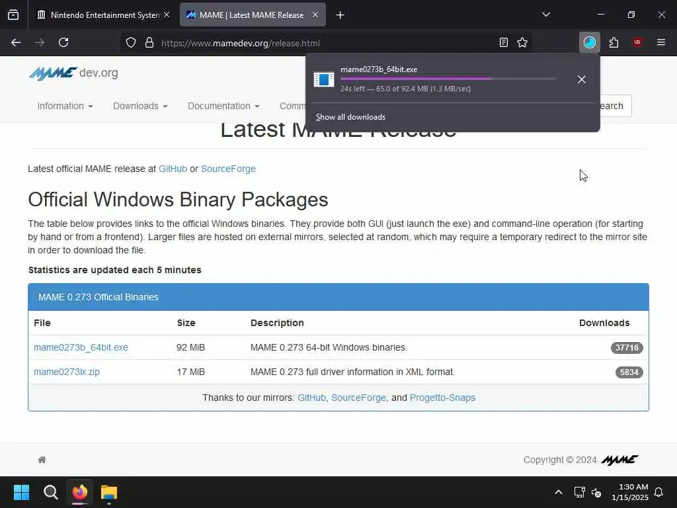This screenshot has height=508, width=677.
Task: Open File Explorer from taskbar
Action: click(109, 492)
